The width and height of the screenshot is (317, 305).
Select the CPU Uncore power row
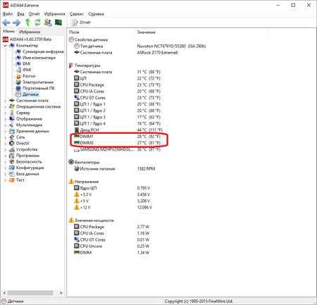point(111,246)
